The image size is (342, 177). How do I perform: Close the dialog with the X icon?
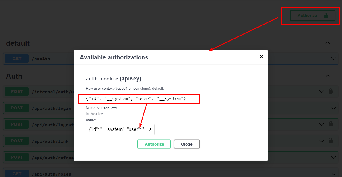click(x=261, y=57)
